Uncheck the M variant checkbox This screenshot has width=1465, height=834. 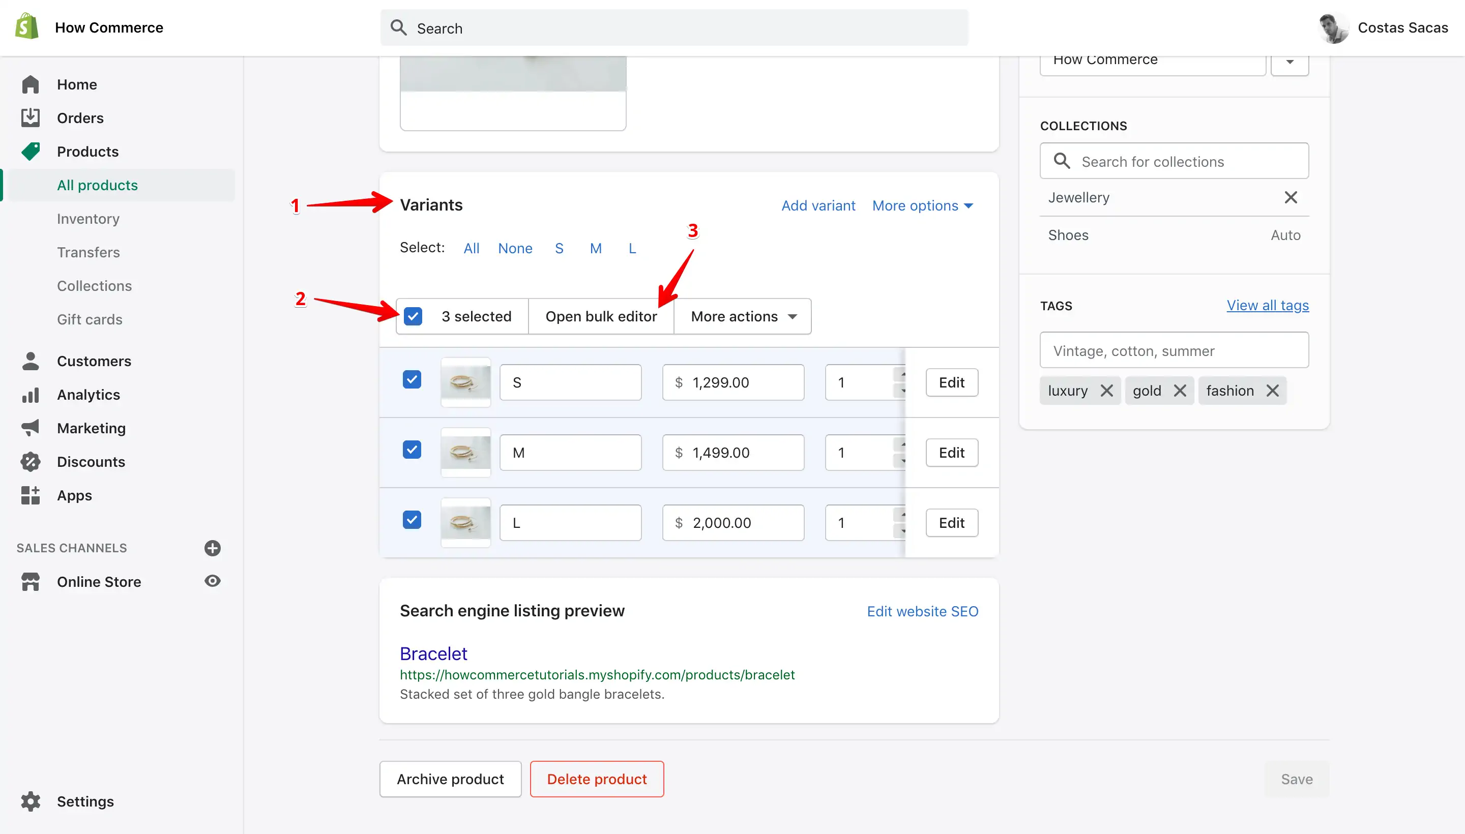point(412,450)
